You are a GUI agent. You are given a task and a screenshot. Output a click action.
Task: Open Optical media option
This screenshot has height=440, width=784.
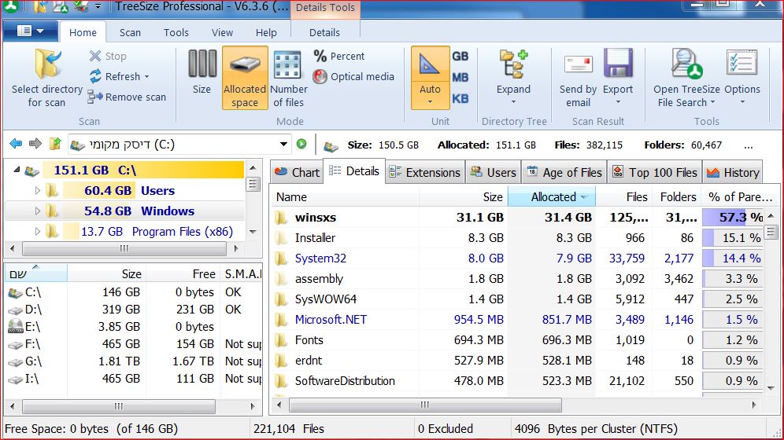pyautogui.click(x=353, y=76)
